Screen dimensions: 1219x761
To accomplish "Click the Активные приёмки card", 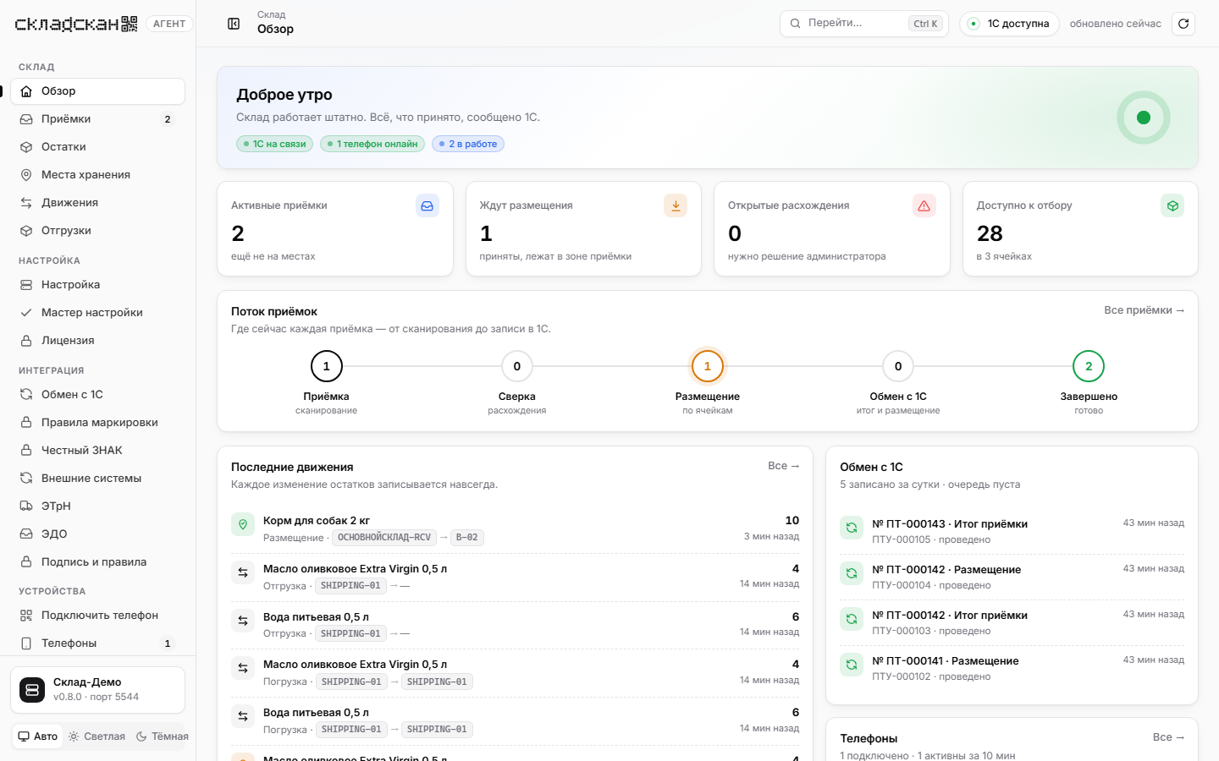I will [x=335, y=229].
